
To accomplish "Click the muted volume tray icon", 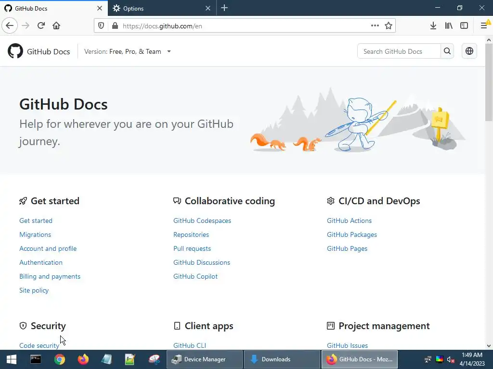I will click(x=451, y=359).
